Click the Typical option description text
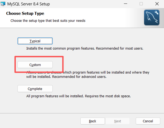Image resolution: width=164 pixels, height=128 pixels. (85, 49)
